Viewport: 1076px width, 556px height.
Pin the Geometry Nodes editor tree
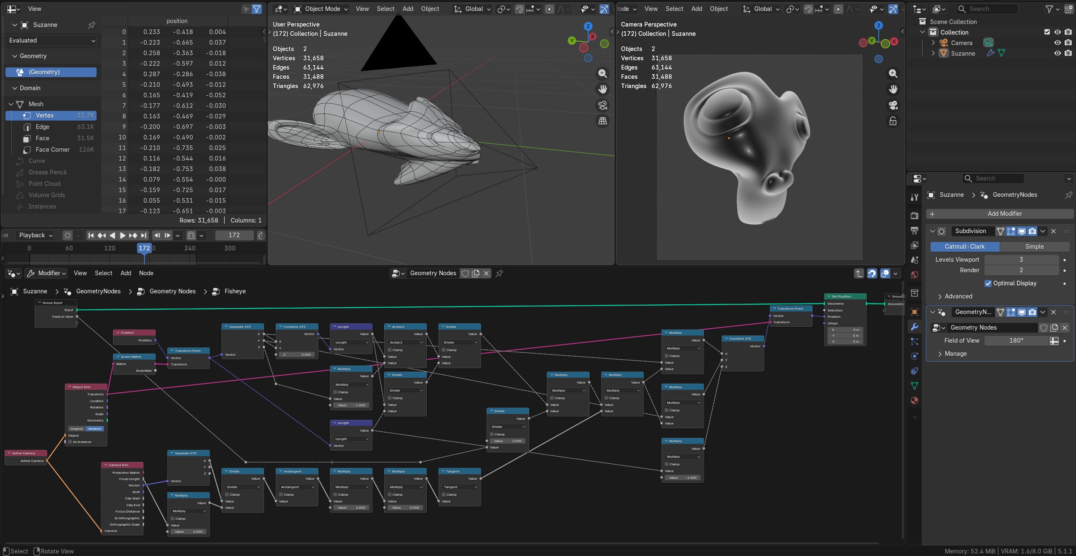coord(499,273)
